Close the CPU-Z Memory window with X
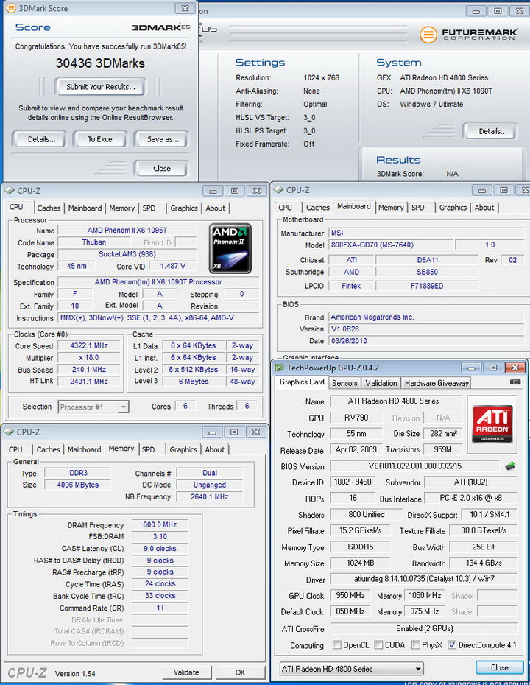This screenshot has width=530, height=685. 256,432
